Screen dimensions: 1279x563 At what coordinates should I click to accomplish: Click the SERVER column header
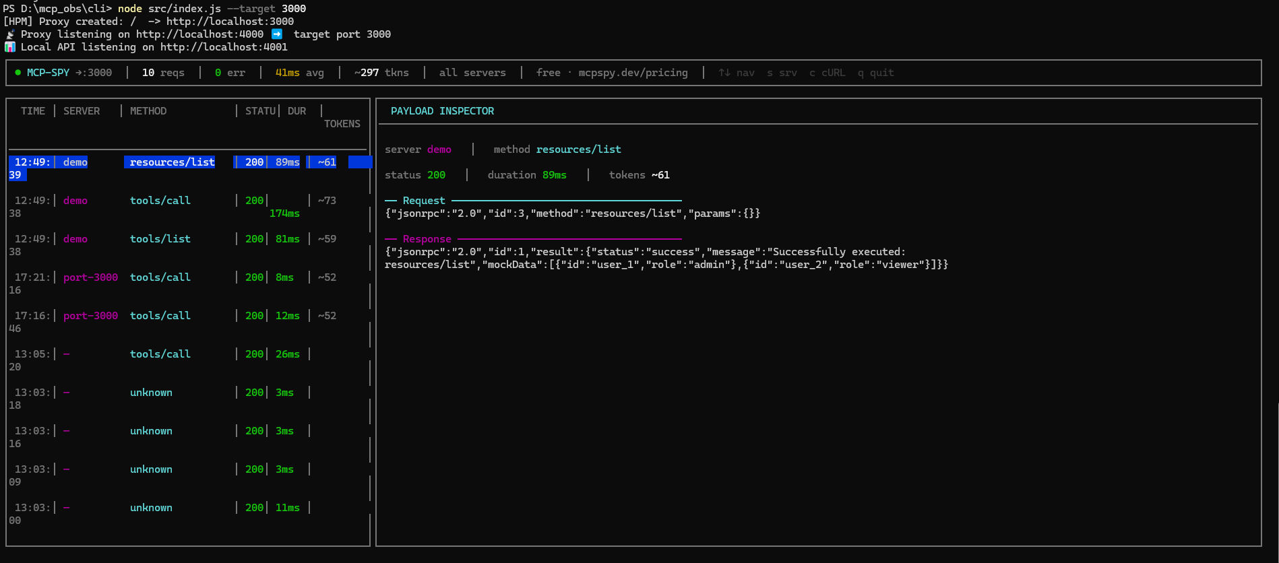tap(82, 111)
